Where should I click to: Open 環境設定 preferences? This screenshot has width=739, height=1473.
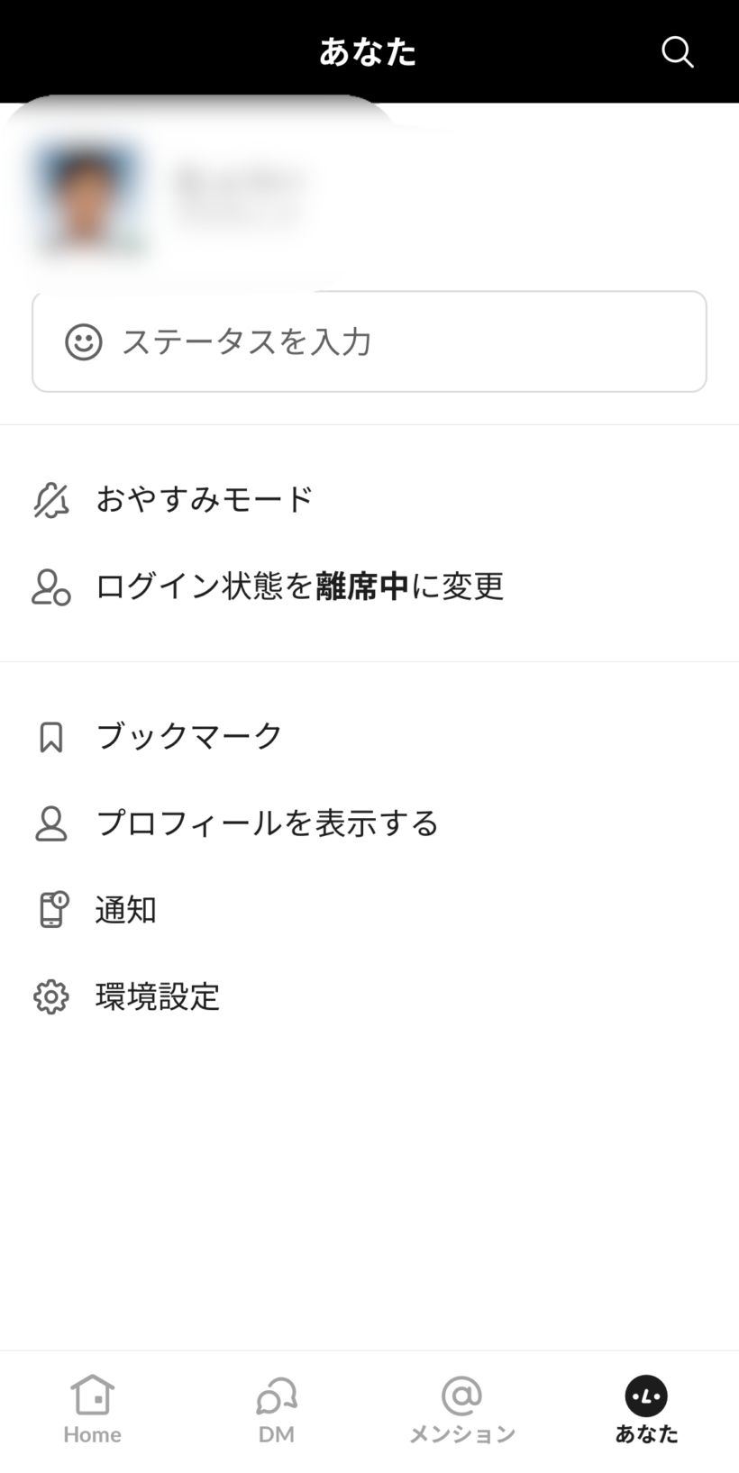158,997
